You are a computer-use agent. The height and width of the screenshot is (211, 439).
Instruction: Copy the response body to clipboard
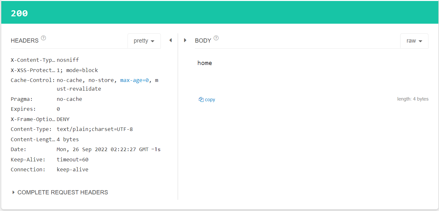pyautogui.click(x=207, y=100)
